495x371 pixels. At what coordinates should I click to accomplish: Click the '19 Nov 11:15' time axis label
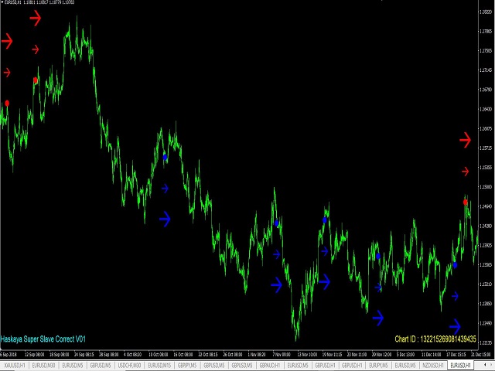(x=332, y=355)
